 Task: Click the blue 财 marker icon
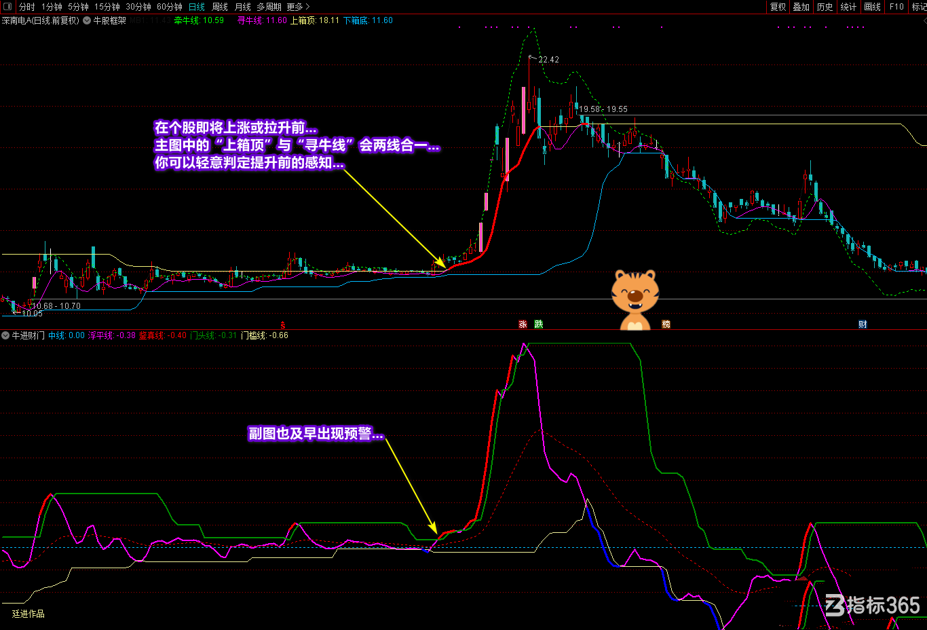(x=863, y=325)
